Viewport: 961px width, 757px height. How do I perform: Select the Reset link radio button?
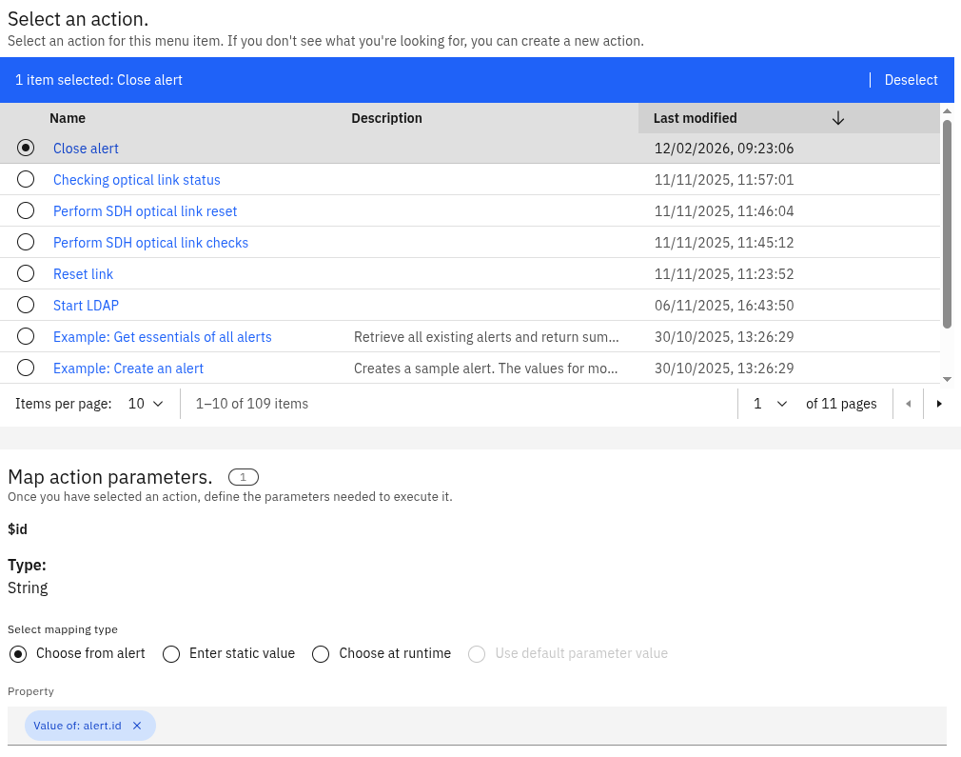[x=26, y=274]
